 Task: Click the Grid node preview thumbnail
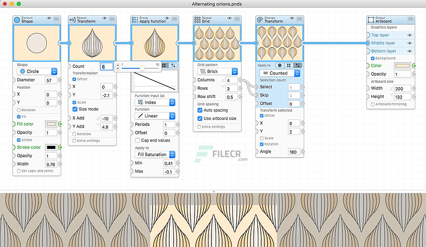[217, 43]
